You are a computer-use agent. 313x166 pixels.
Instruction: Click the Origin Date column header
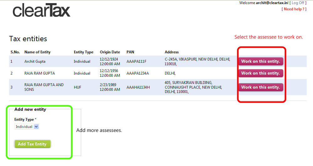(110, 52)
